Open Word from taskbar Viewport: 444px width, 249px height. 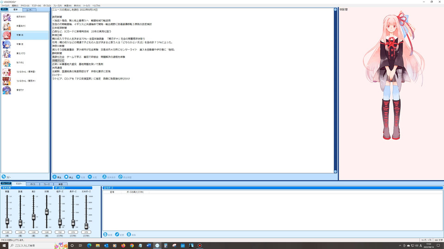[x=148, y=246]
